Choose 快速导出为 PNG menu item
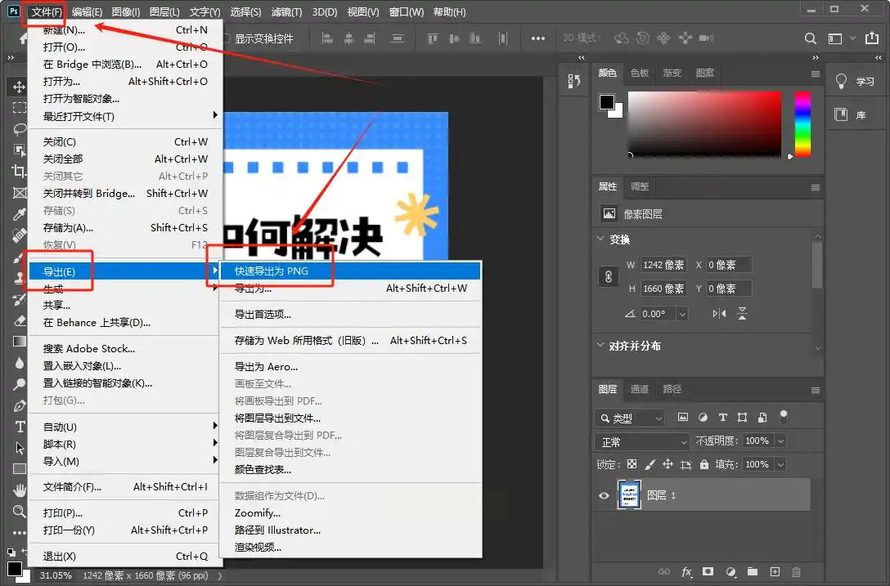The width and height of the screenshot is (890, 586). point(271,271)
